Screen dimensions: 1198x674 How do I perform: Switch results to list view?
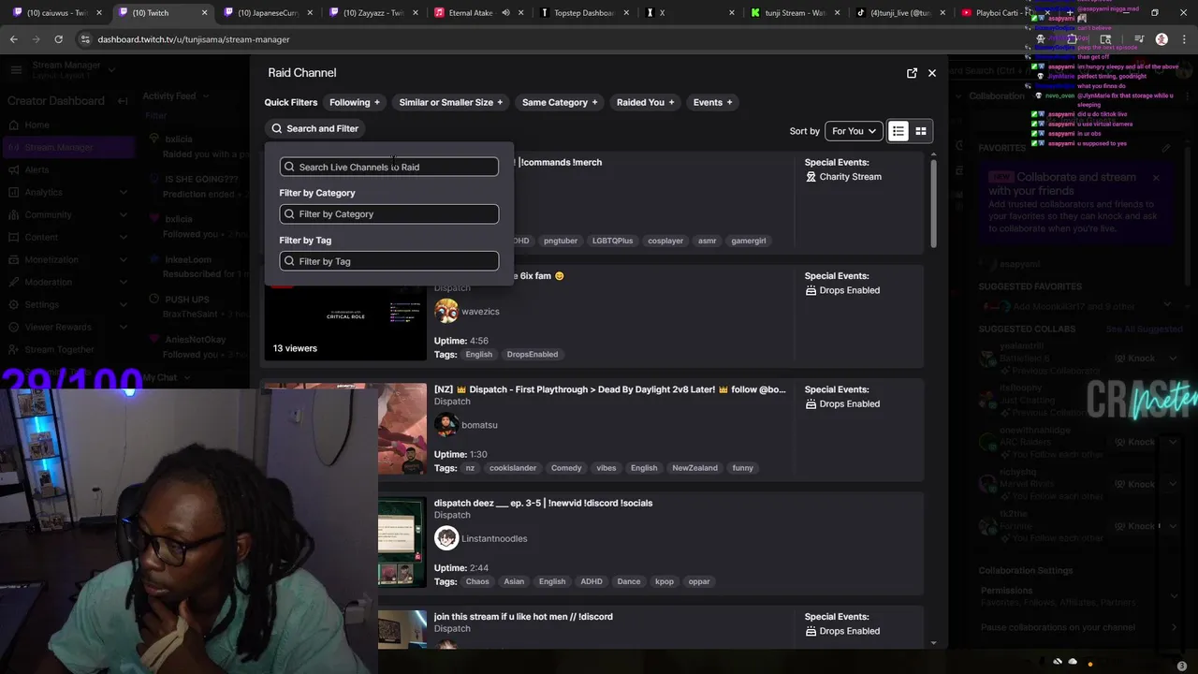pyautogui.click(x=898, y=131)
